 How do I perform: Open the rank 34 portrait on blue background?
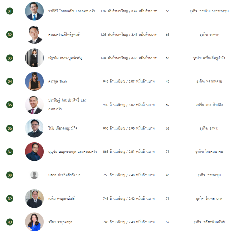coord(34,81)
